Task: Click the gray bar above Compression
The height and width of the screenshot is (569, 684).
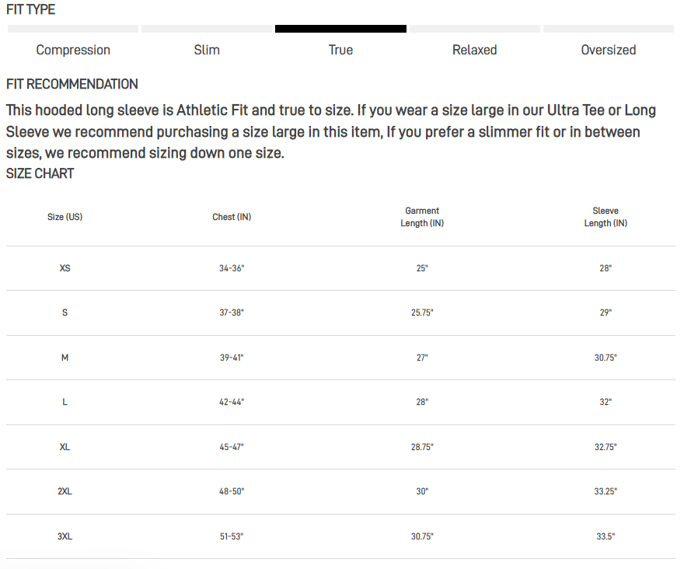Action: [x=73, y=29]
